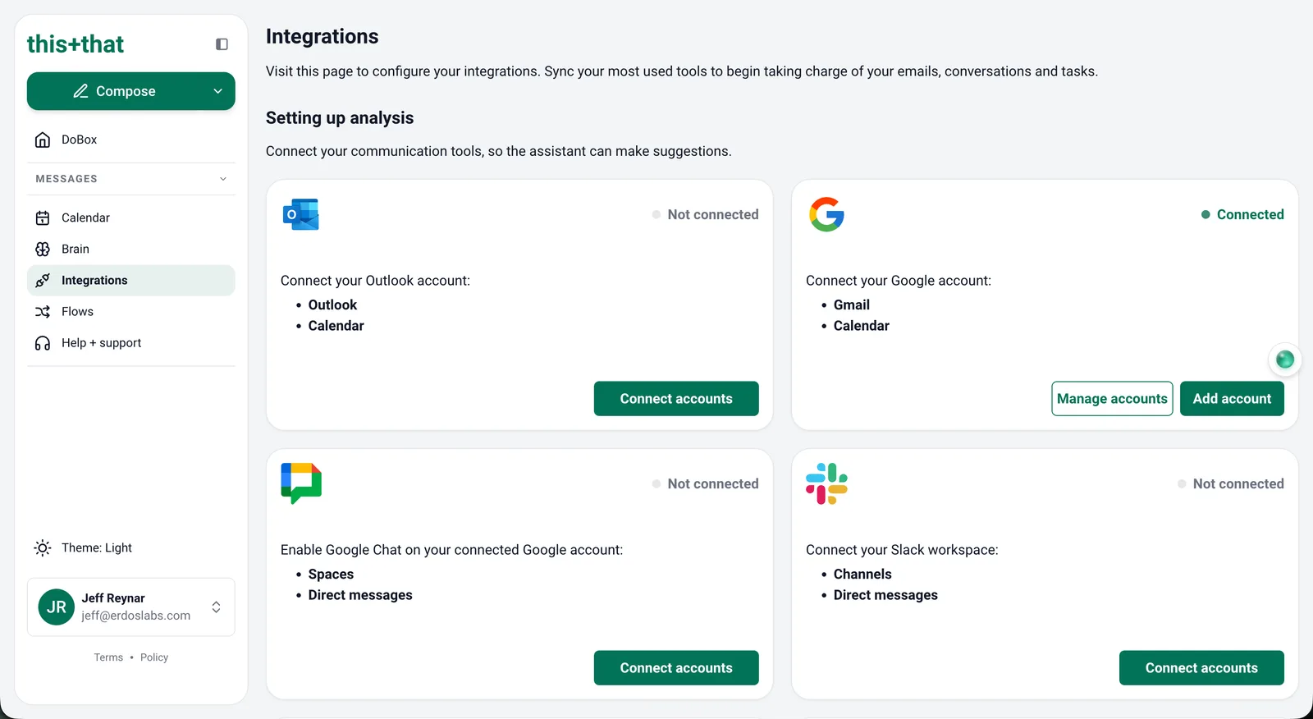The image size is (1313, 719).
Task: Click jeff@erdoslabs.com email text
Action: coord(135,616)
